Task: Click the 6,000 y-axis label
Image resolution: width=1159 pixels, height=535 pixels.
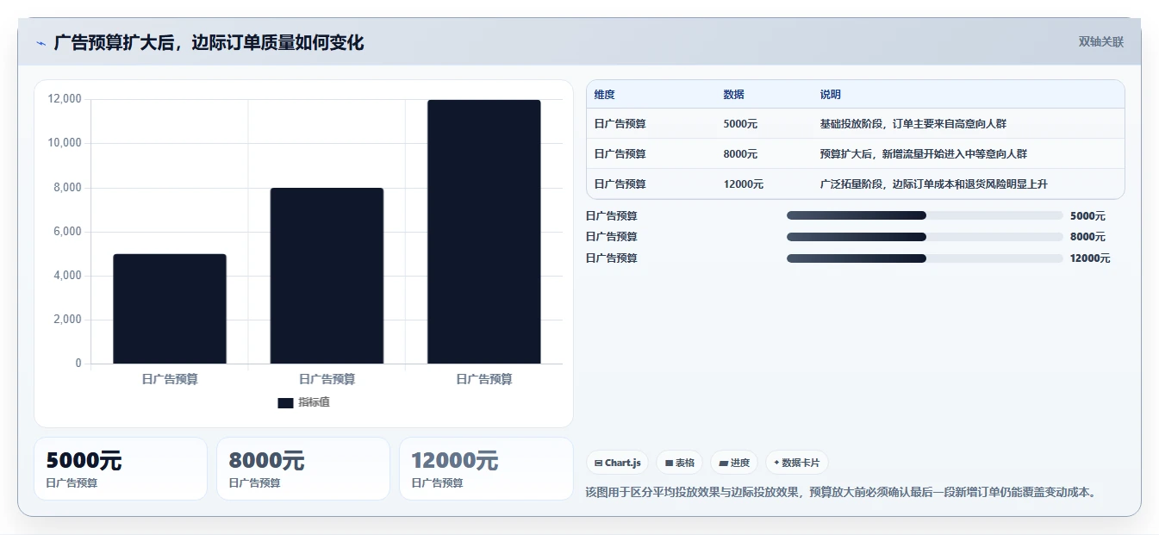Action: point(67,232)
